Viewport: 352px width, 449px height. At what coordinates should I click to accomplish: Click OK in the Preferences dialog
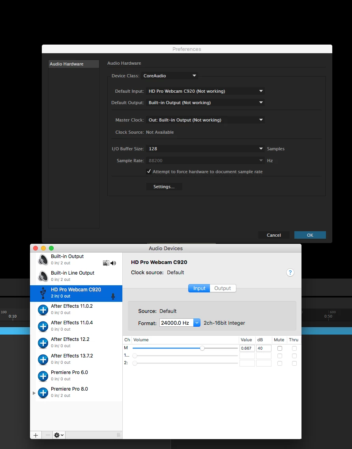tap(310, 235)
